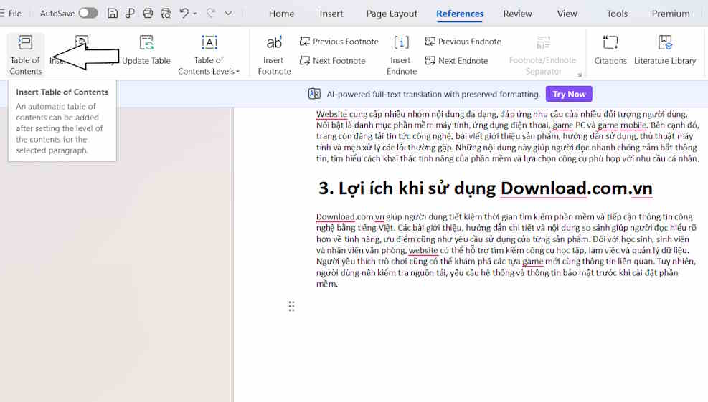Click the Try Now translation button
Viewport: 708px width, 402px height.
569,94
